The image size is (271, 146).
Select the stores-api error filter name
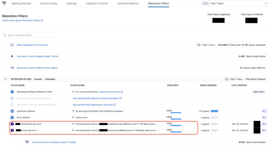point(26,130)
